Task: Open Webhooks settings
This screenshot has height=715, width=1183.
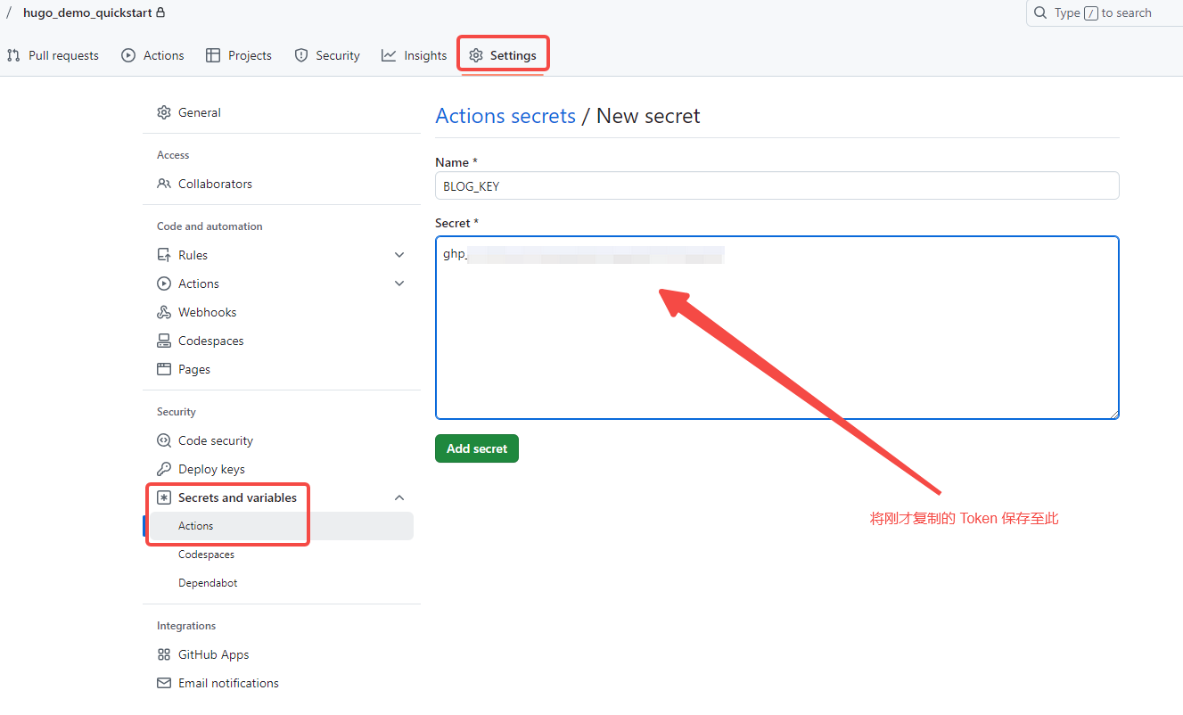Action: pos(282,312)
